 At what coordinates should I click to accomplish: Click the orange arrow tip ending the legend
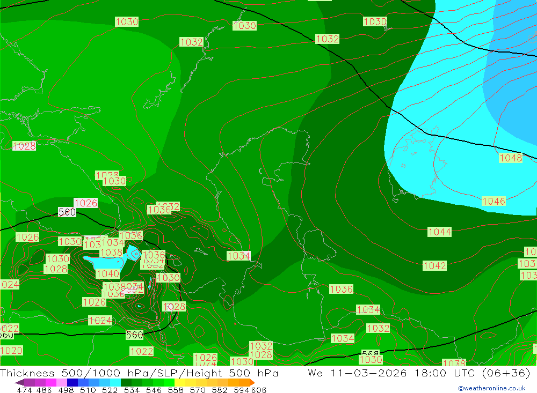click(x=252, y=382)
